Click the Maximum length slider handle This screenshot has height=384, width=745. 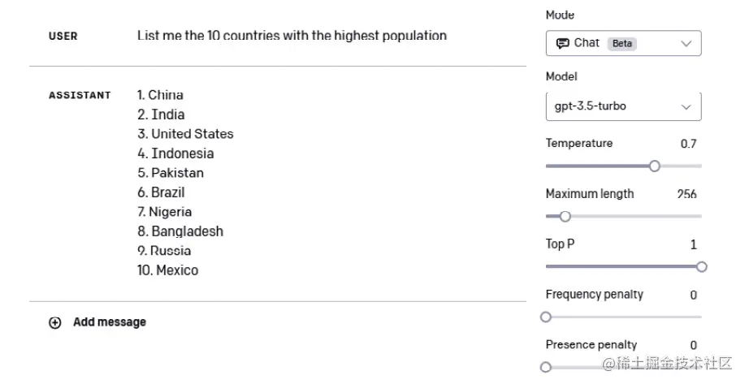565,216
